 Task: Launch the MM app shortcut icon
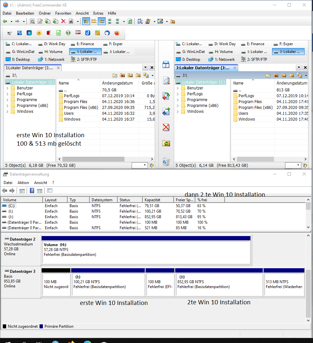[x=78, y=33]
